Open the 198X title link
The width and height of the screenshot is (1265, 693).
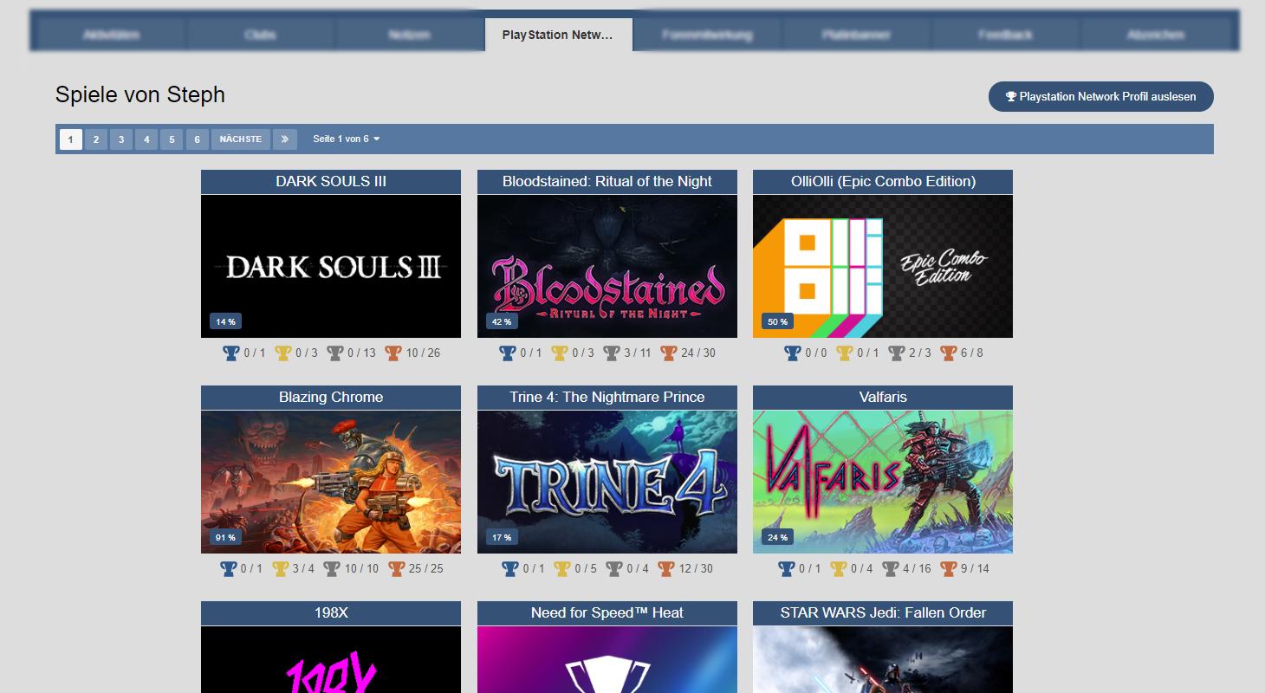click(x=331, y=612)
